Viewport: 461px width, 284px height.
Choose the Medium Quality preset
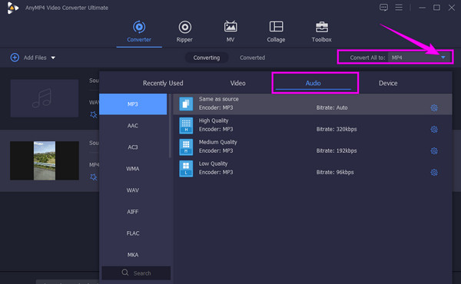tap(313, 147)
